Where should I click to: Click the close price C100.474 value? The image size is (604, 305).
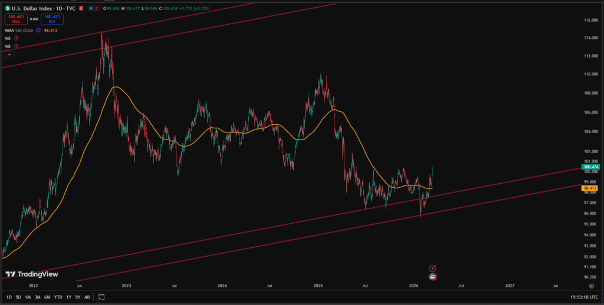(168, 8)
